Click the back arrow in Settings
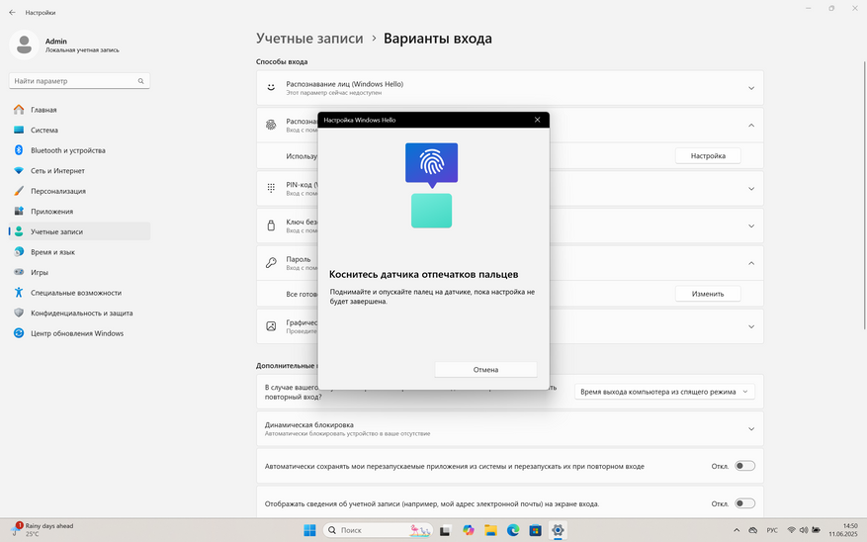 tap(12, 12)
